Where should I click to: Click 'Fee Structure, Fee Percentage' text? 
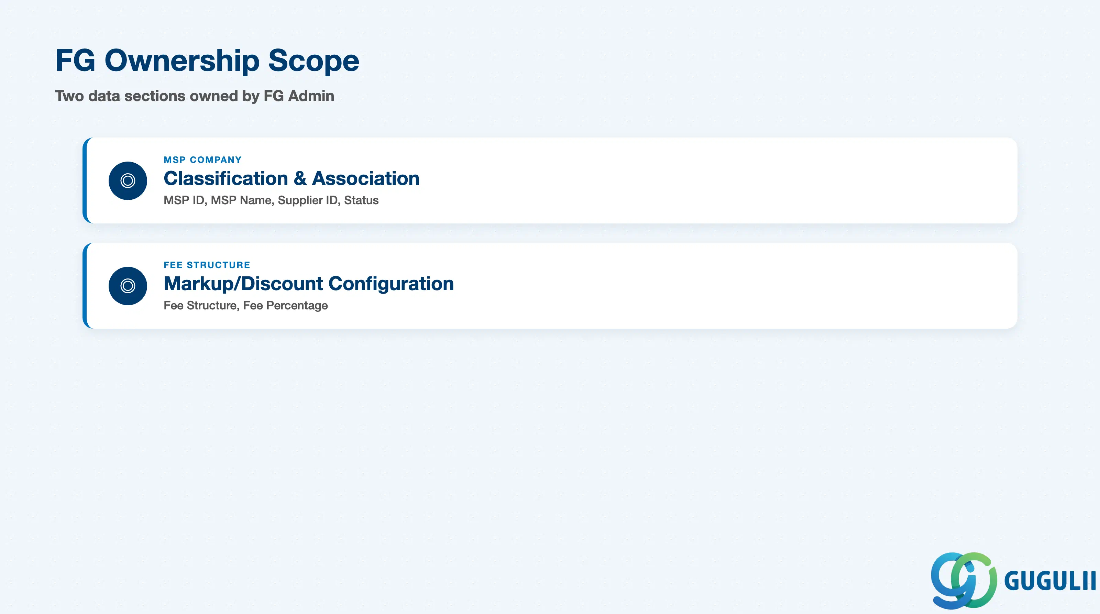245,305
